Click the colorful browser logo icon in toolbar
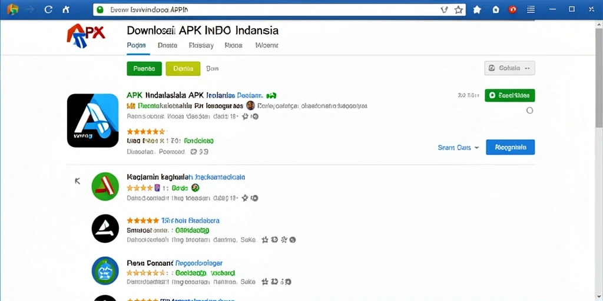This screenshot has height=301, width=603. pyautogui.click(x=12, y=9)
